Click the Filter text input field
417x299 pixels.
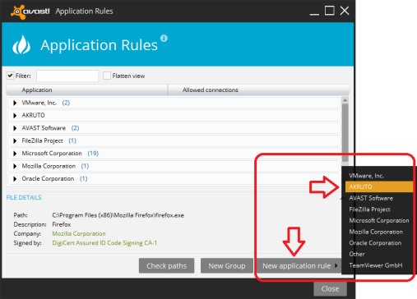click(67, 76)
